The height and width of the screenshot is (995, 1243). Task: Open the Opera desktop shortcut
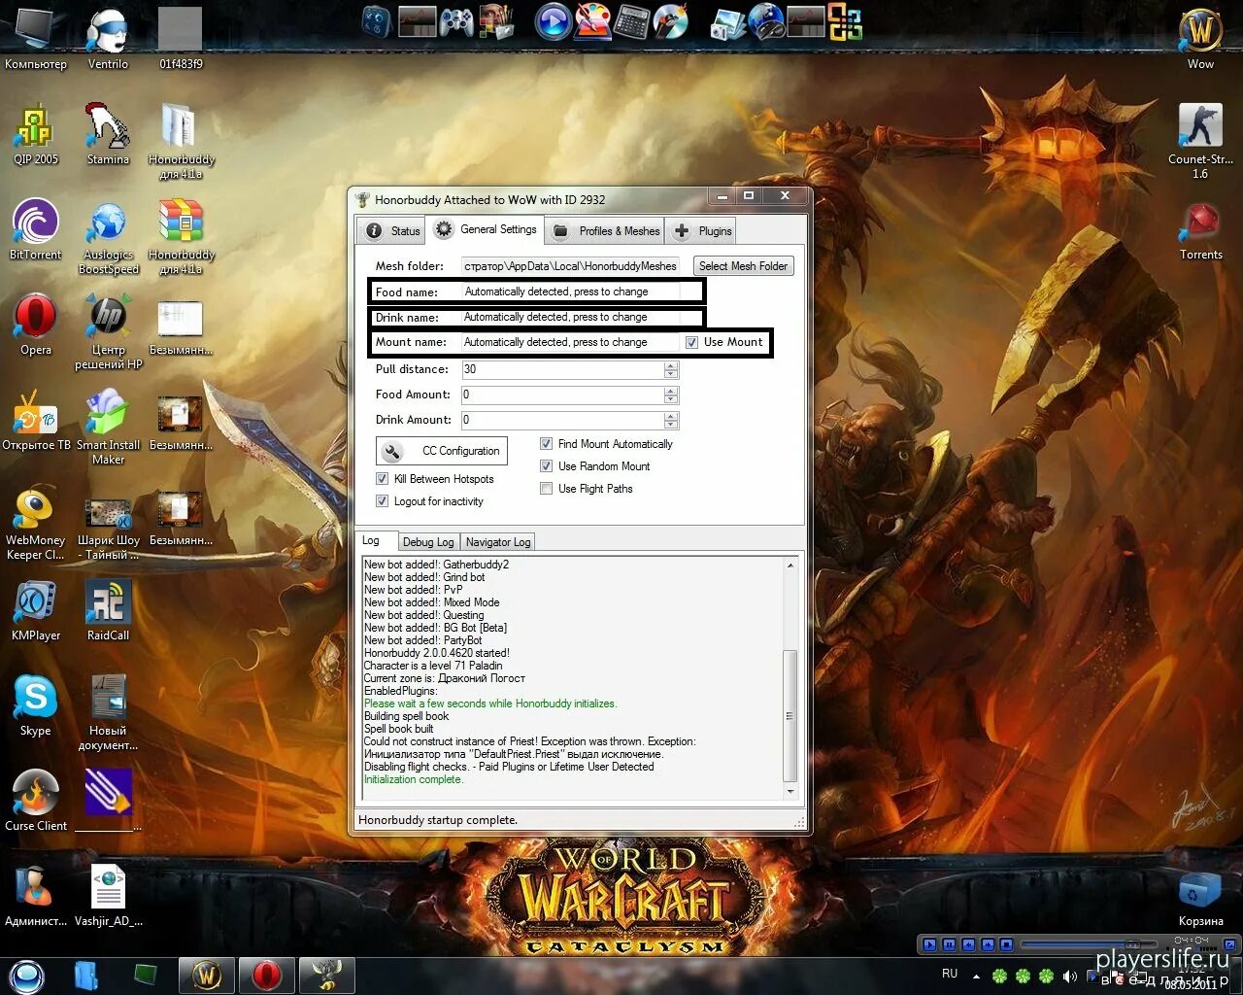tap(36, 325)
